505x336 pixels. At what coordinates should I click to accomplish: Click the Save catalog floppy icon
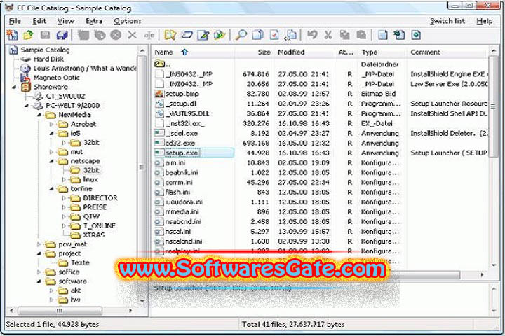45,35
